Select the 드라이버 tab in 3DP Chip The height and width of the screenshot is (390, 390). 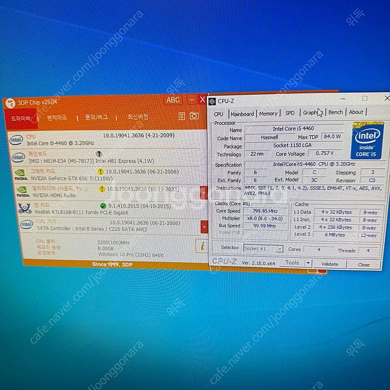[21, 119]
